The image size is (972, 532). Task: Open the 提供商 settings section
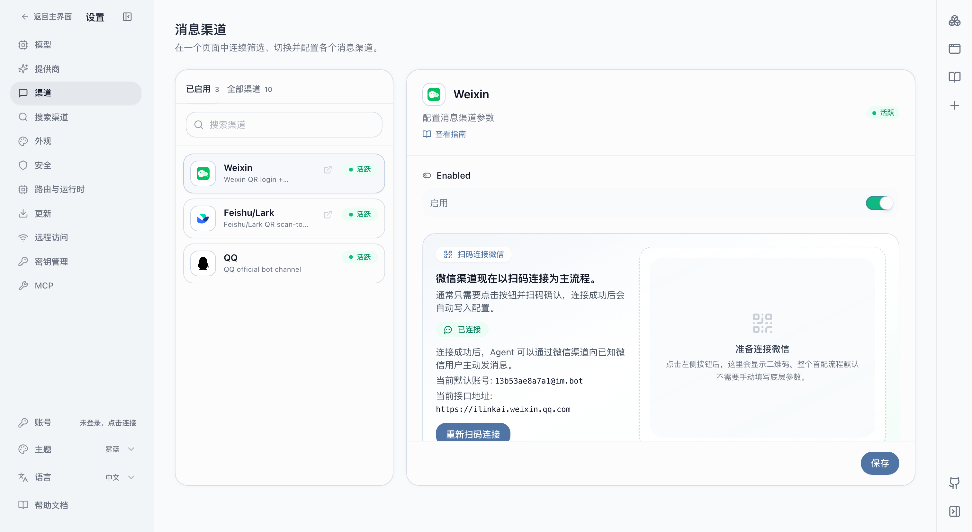coord(76,69)
